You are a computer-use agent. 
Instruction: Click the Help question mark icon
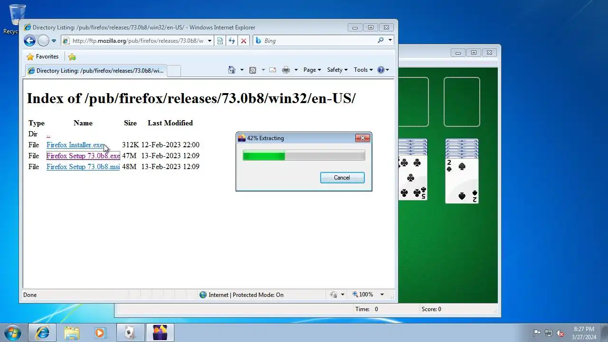(380, 70)
